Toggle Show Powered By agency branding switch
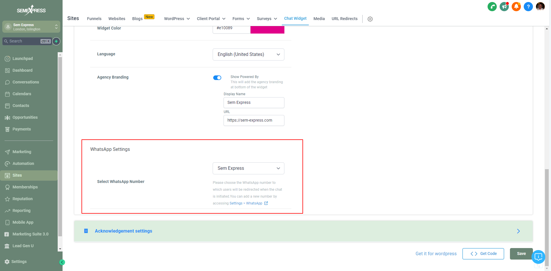This screenshot has width=551, height=271. tap(217, 78)
